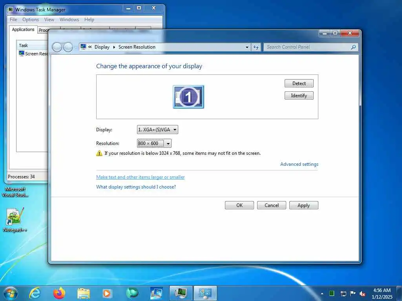This screenshot has width=402, height=301.
Task: Click the Detect button
Action: [299, 83]
